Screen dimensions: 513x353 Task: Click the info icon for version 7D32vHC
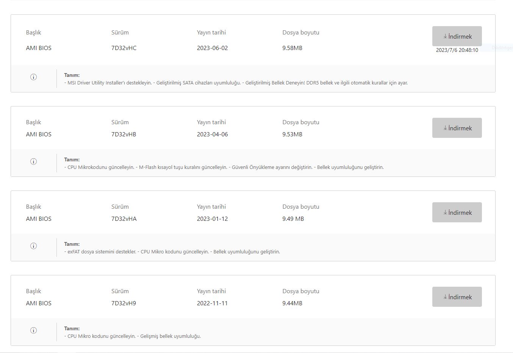pyautogui.click(x=34, y=77)
